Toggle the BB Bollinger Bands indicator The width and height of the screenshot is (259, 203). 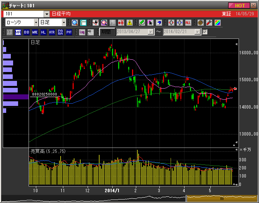[x=26, y=32]
